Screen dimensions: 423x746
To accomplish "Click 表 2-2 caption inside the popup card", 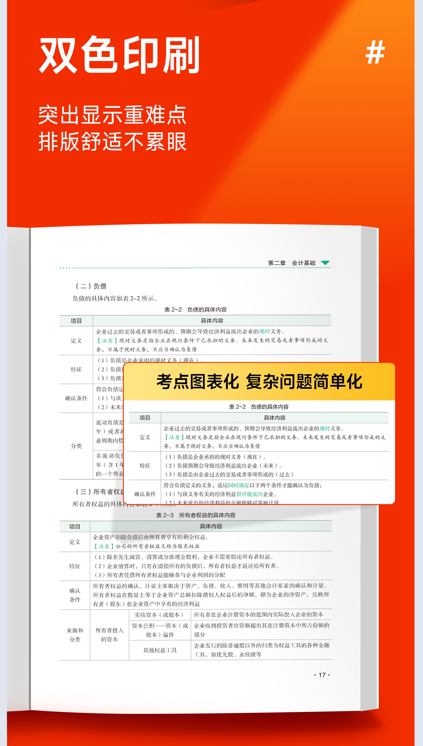I will [259, 407].
